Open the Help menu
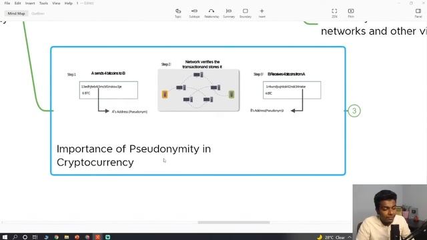The width and height of the screenshot is (427, 240). (x=68, y=3)
